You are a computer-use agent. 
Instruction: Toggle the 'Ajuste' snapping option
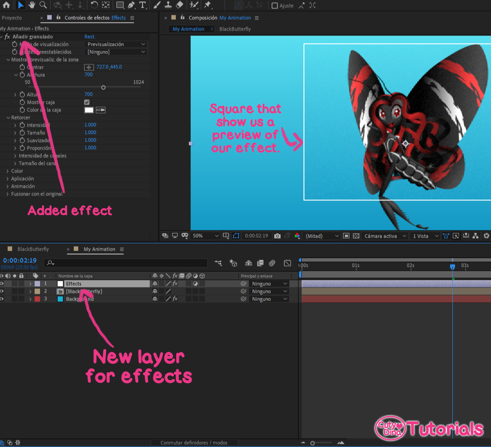[274, 5]
